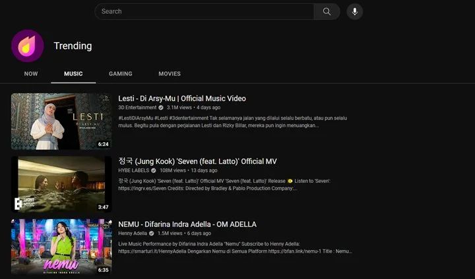Click the 6:35 duration badge
The height and width of the screenshot is (279, 475).
point(104,270)
